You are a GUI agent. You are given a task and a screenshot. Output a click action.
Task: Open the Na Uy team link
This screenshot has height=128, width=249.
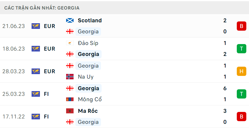point(86,77)
